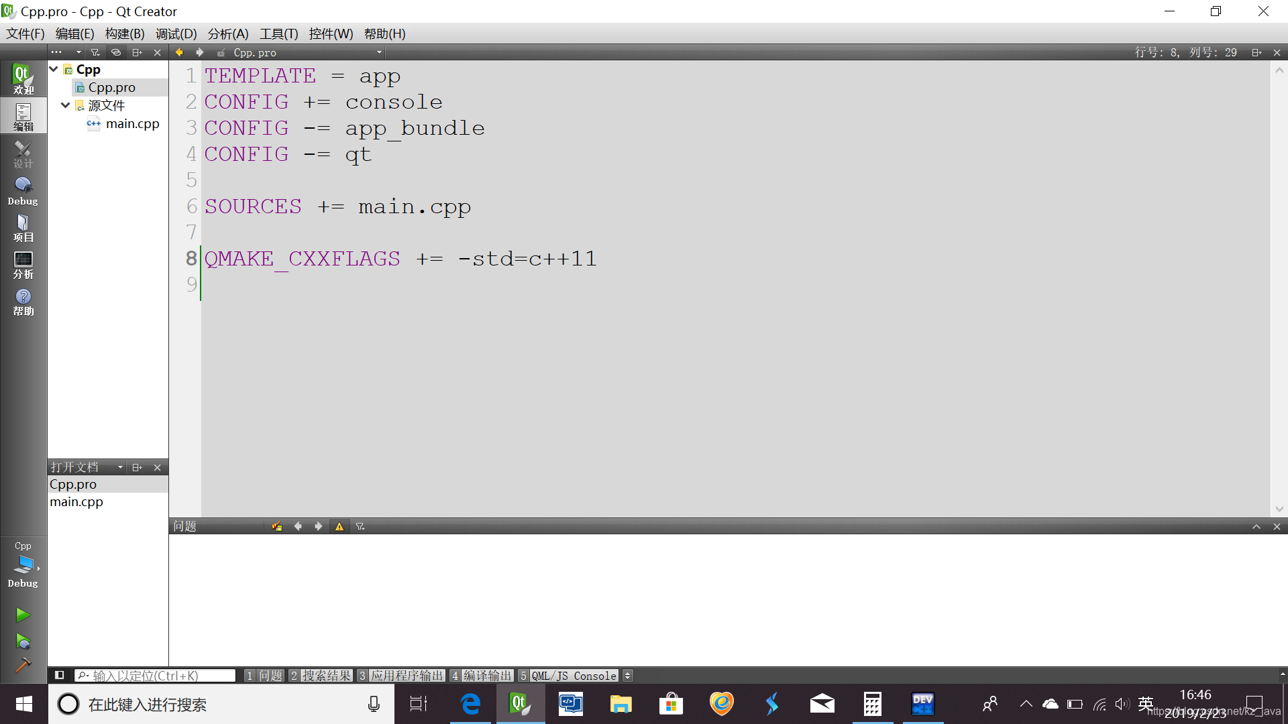Open the 帮助(H) menu
This screenshot has width=1288, height=724.
385,34
